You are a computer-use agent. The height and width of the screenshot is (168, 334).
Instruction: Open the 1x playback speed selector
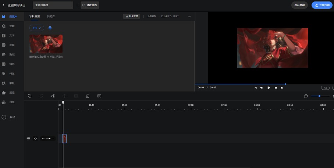pyautogui.click(x=325, y=88)
